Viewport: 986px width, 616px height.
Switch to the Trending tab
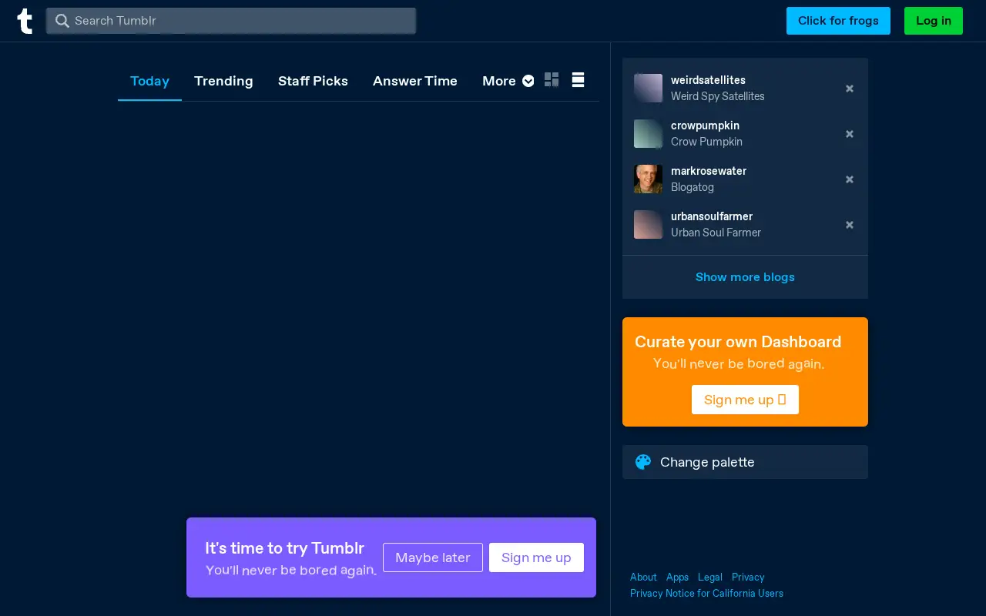click(223, 81)
